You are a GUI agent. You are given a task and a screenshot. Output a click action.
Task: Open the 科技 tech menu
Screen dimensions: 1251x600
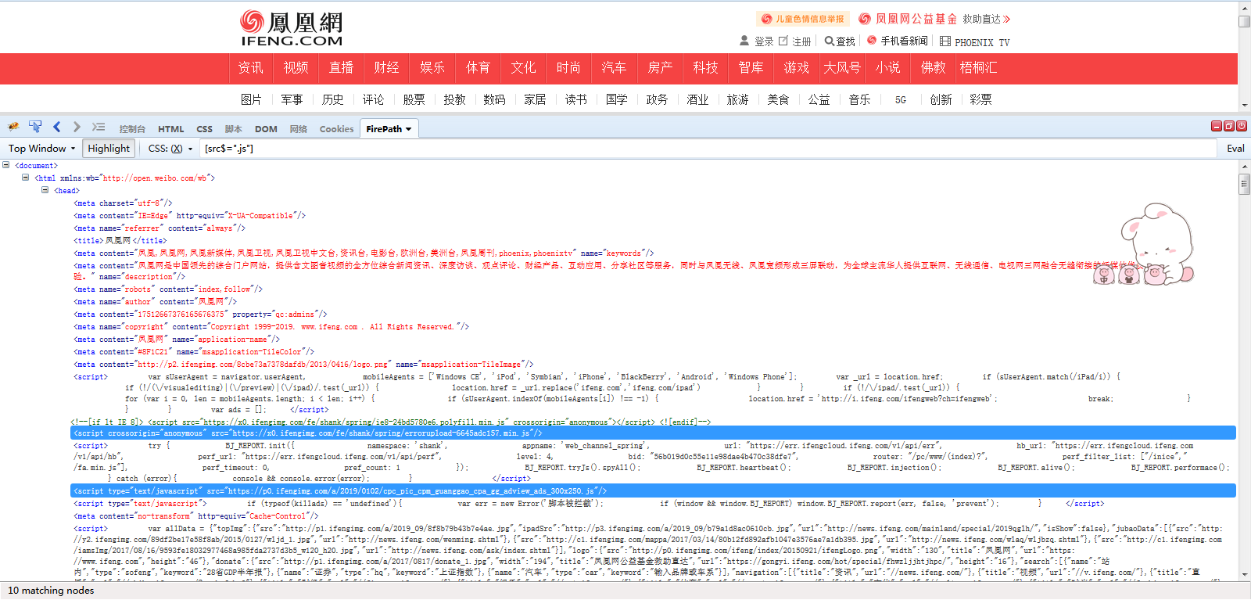[705, 68]
